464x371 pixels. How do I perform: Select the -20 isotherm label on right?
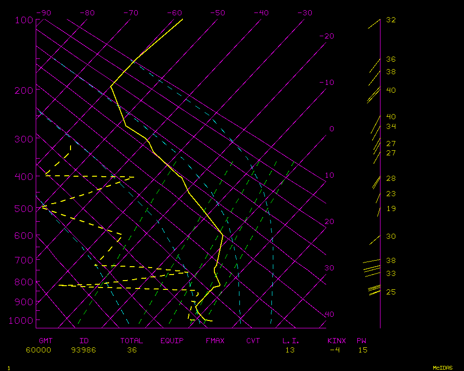pos(327,36)
